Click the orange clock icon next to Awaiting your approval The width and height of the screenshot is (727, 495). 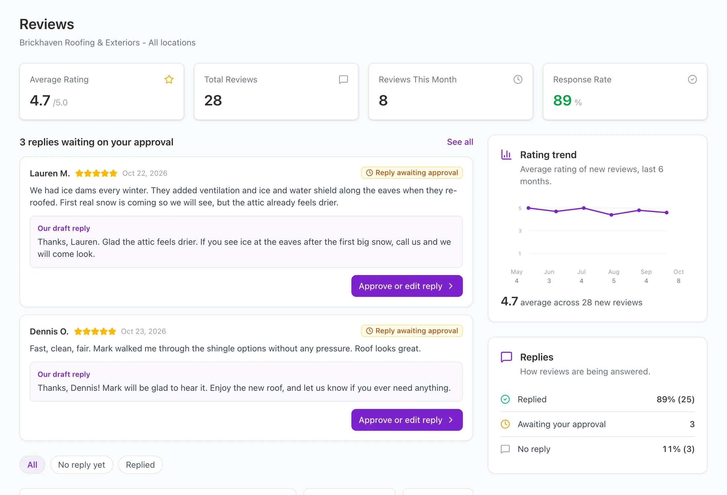click(x=505, y=424)
